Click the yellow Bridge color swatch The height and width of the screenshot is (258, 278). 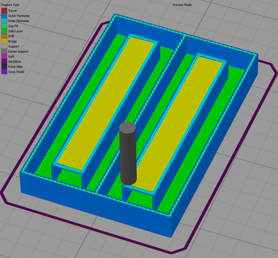(4, 41)
